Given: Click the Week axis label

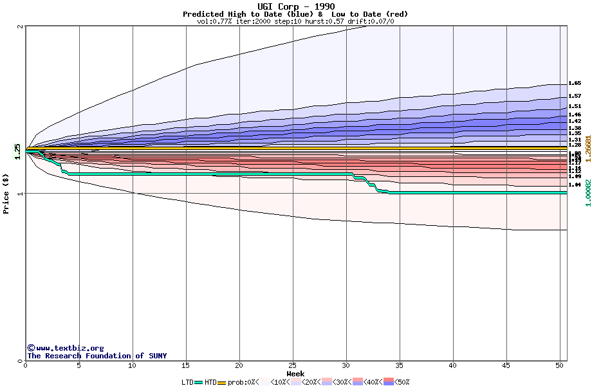Looking at the screenshot, I should pos(295,374).
